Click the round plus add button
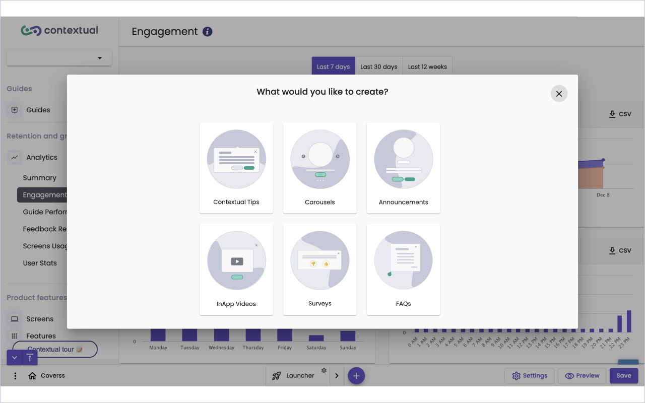Image resolution: width=645 pixels, height=403 pixels. tap(356, 376)
